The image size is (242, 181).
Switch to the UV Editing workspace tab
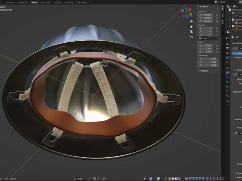(69, 3)
